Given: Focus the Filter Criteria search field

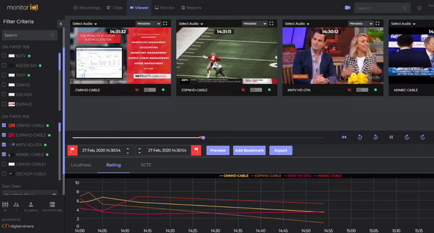Looking at the screenshot, I should [x=30, y=35].
